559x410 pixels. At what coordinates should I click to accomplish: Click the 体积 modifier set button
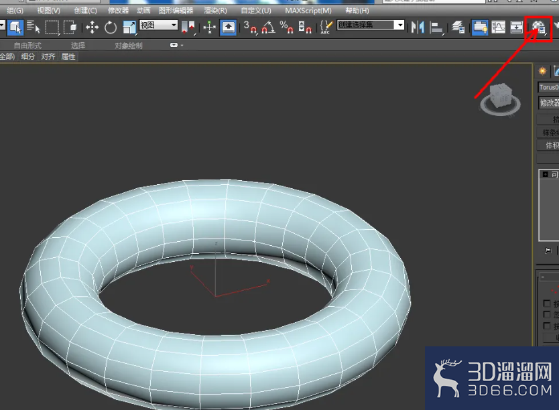click(548, 145)
